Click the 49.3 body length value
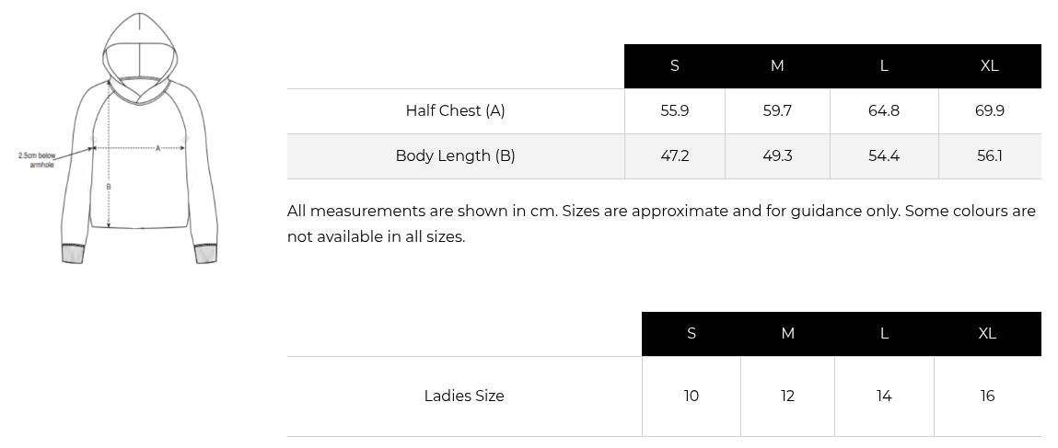1058x448 pixels. [x=777, y=156]
